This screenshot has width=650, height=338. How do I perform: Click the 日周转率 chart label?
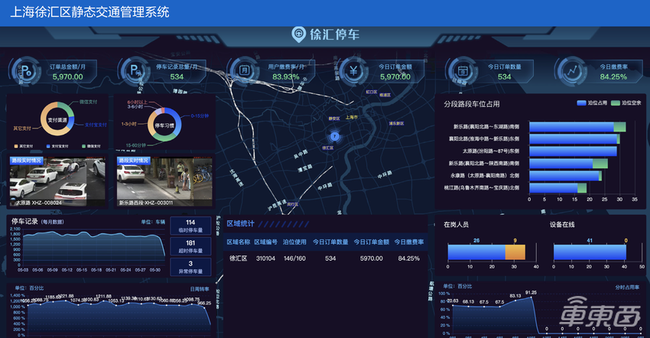coord(200,289)
